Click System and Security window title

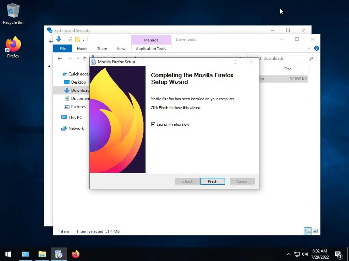[x=72, y=30]
